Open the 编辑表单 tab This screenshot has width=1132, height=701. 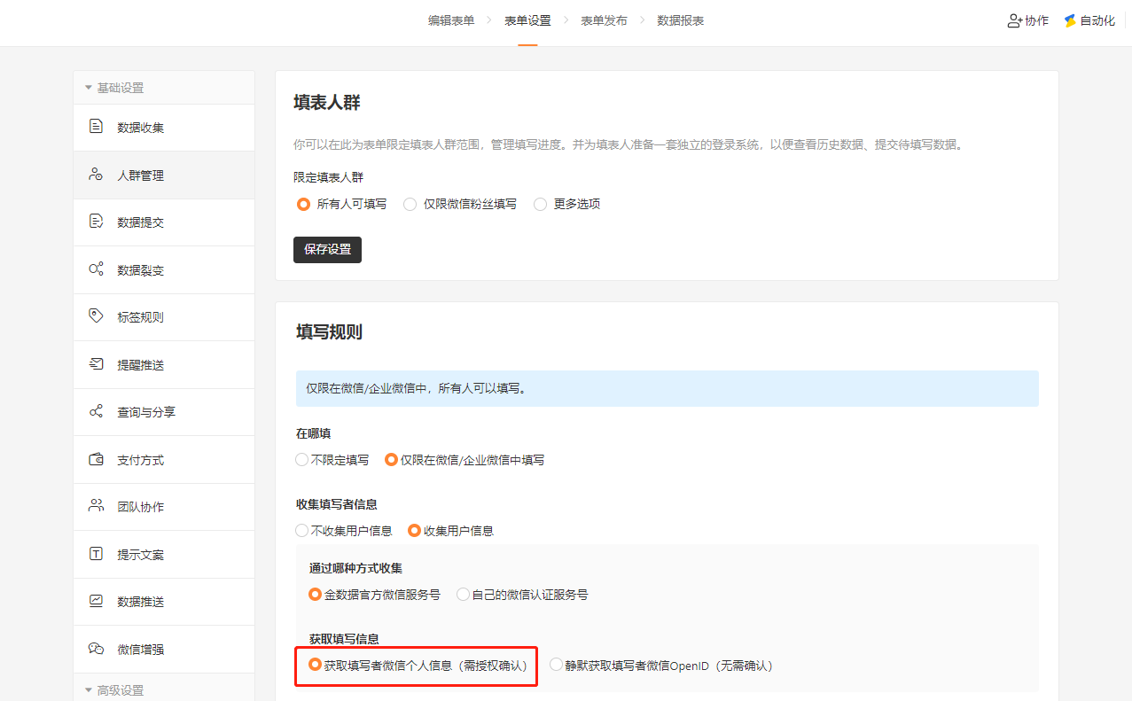(x=451, y=20)
